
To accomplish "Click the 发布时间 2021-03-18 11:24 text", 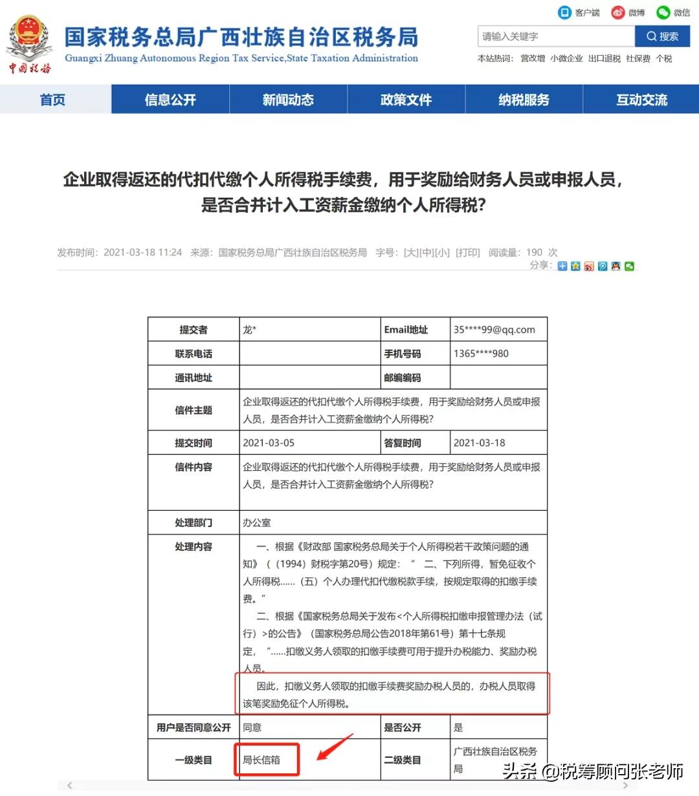I will click(x=120, y=252).
